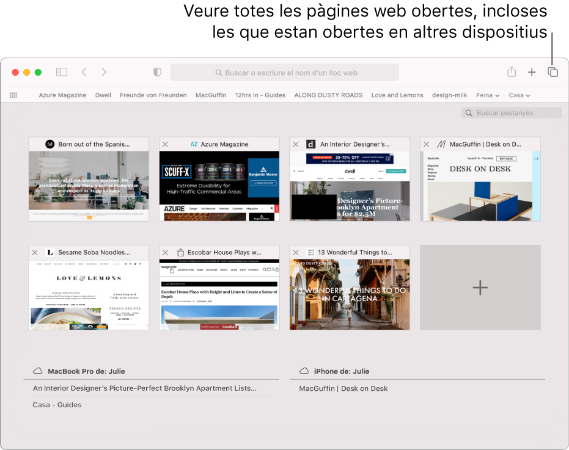Open MacGuffin | Desk on Desk iPhone tab

343,389
